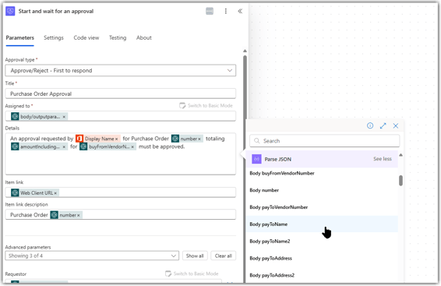Click the Start and wait for an approval icon
This screenshot has height=286, width=441.
[10, 11]
